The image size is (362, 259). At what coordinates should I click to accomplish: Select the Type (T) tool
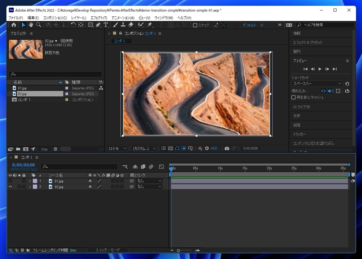(x=106, y=25)
